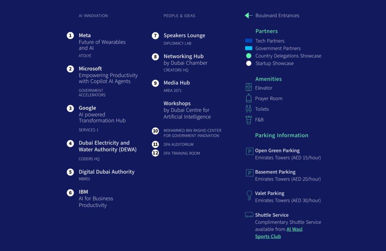Click the Prayer Room icon
The width and height of the screenshot is (386, 251).
(249, 98)
